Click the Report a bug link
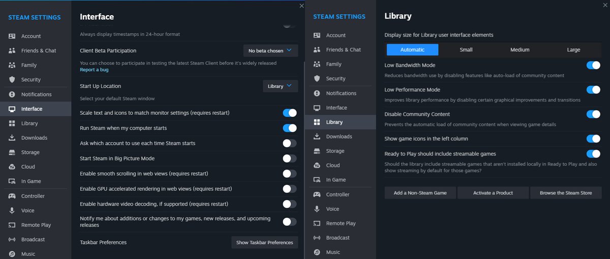Screen dimensions: 610x259 tap(94, 70)
